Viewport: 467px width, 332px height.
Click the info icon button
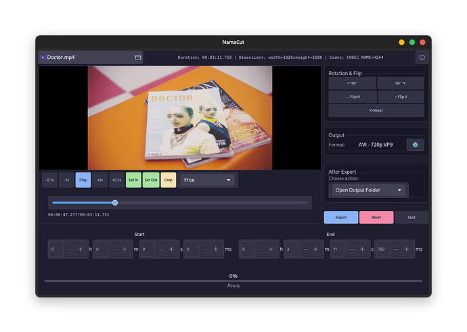tap(421, 58)
